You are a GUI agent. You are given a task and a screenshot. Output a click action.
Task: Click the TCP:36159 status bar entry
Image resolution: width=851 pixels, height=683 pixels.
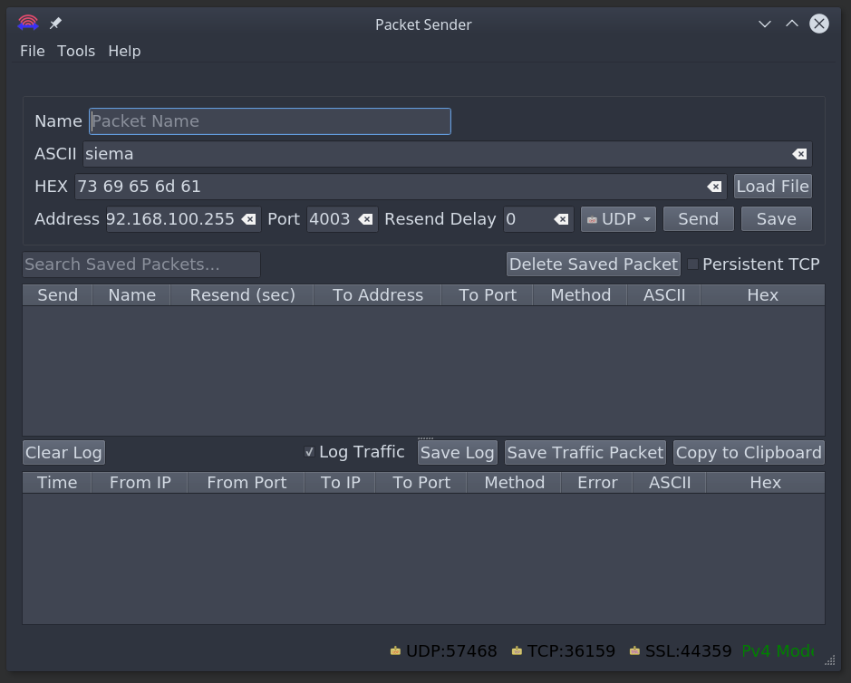564,650
